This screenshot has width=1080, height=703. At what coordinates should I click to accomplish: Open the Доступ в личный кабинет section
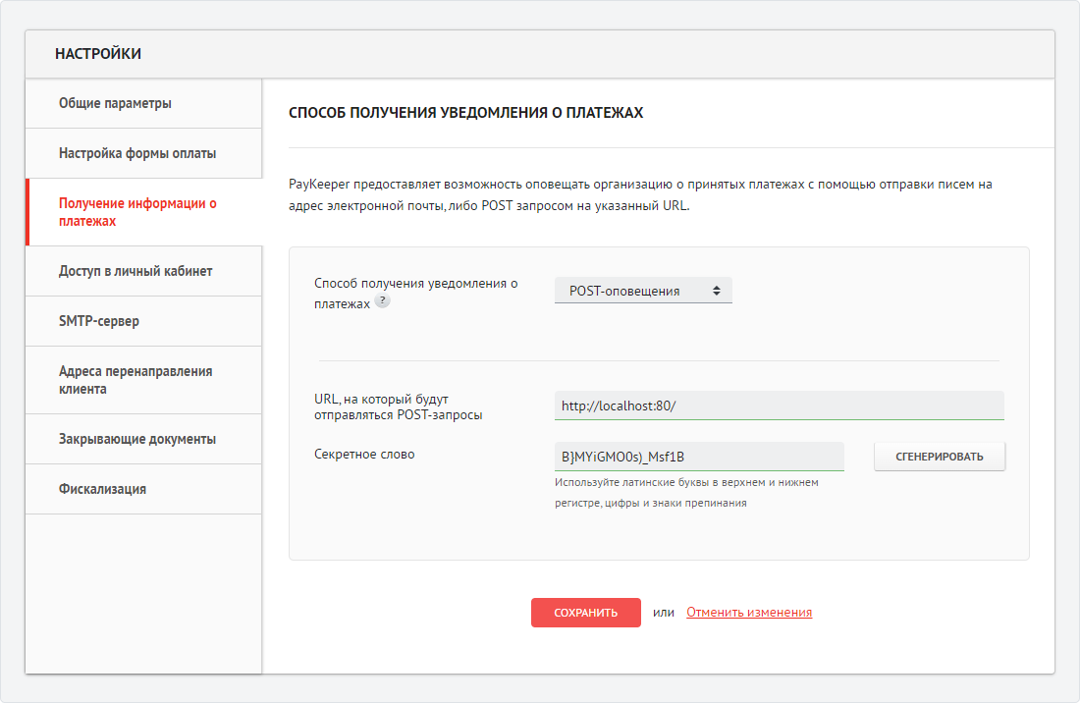pyautogui.click(x=135, y=271)
